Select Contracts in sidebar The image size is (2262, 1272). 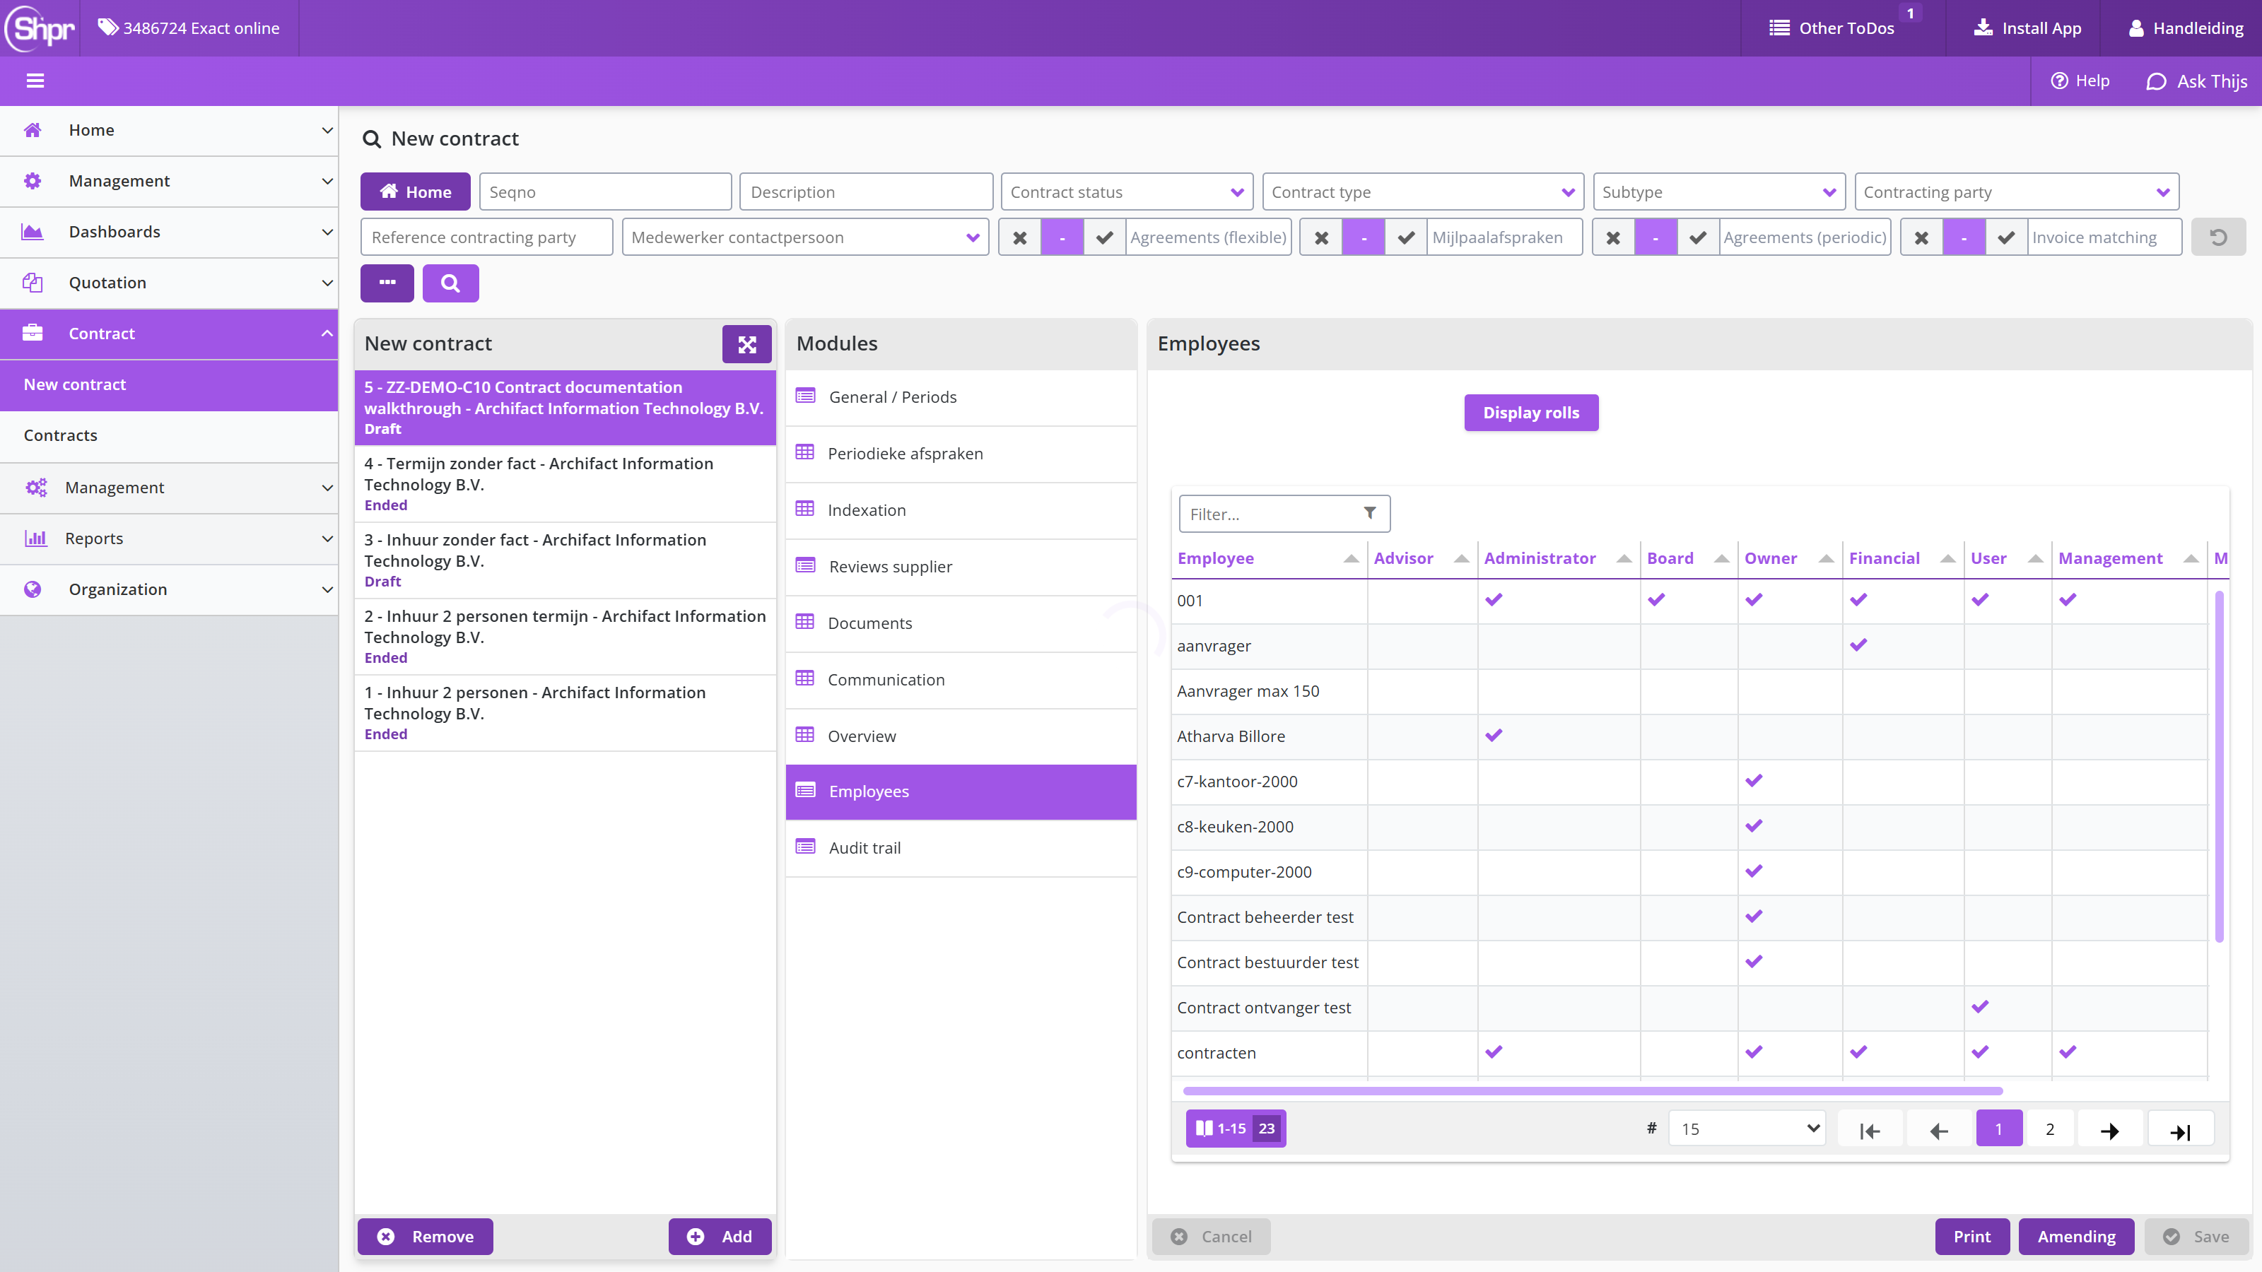coord(169,435)
